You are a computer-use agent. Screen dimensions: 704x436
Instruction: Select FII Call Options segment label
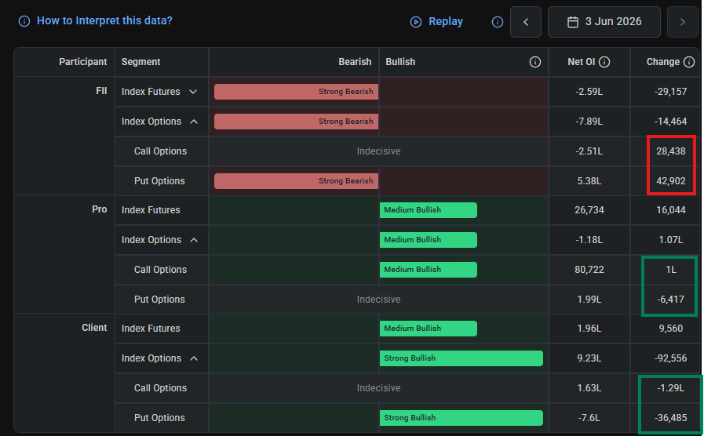coord(160,151)
